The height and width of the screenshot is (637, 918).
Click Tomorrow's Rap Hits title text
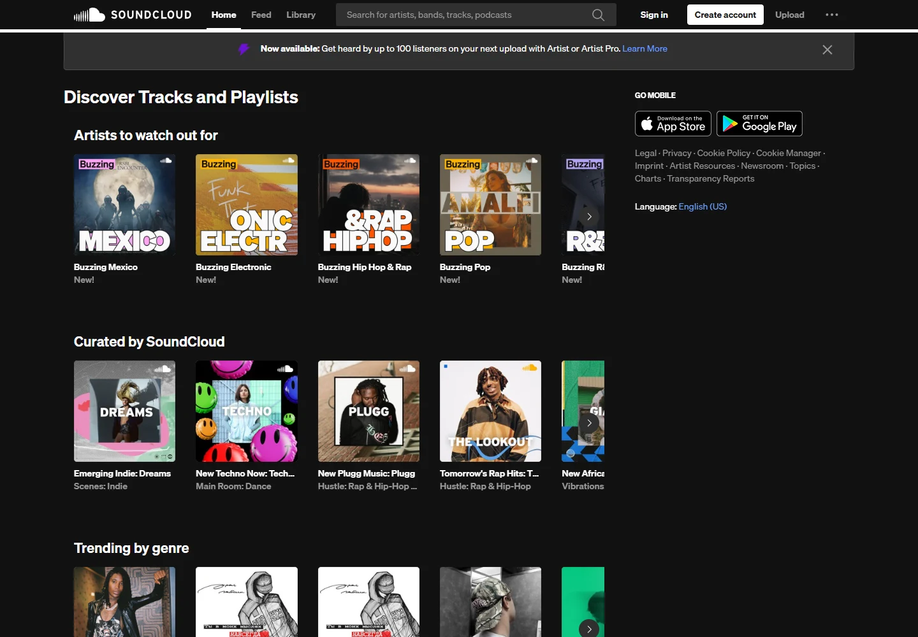pyautogui.click(x=489, y=473)
